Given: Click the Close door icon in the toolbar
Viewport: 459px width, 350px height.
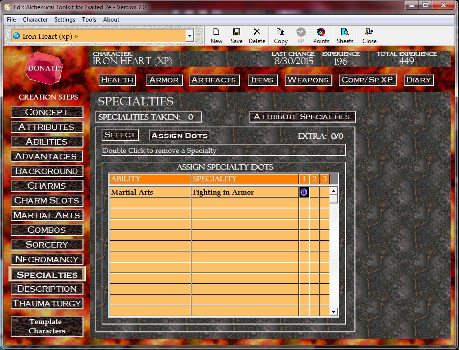Looking at the screenshot, I should (x=369, y=36).
